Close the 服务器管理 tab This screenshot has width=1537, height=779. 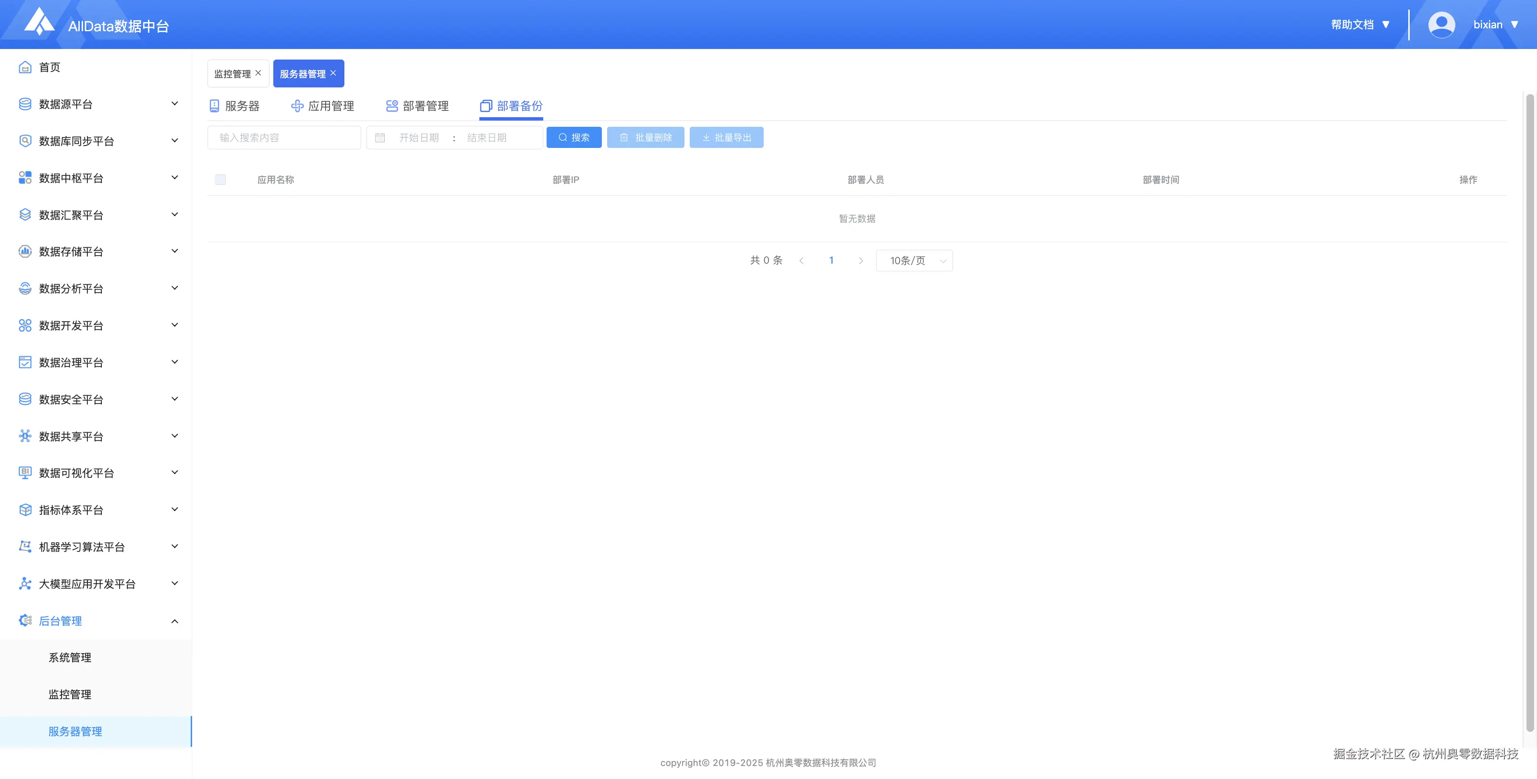333,73
